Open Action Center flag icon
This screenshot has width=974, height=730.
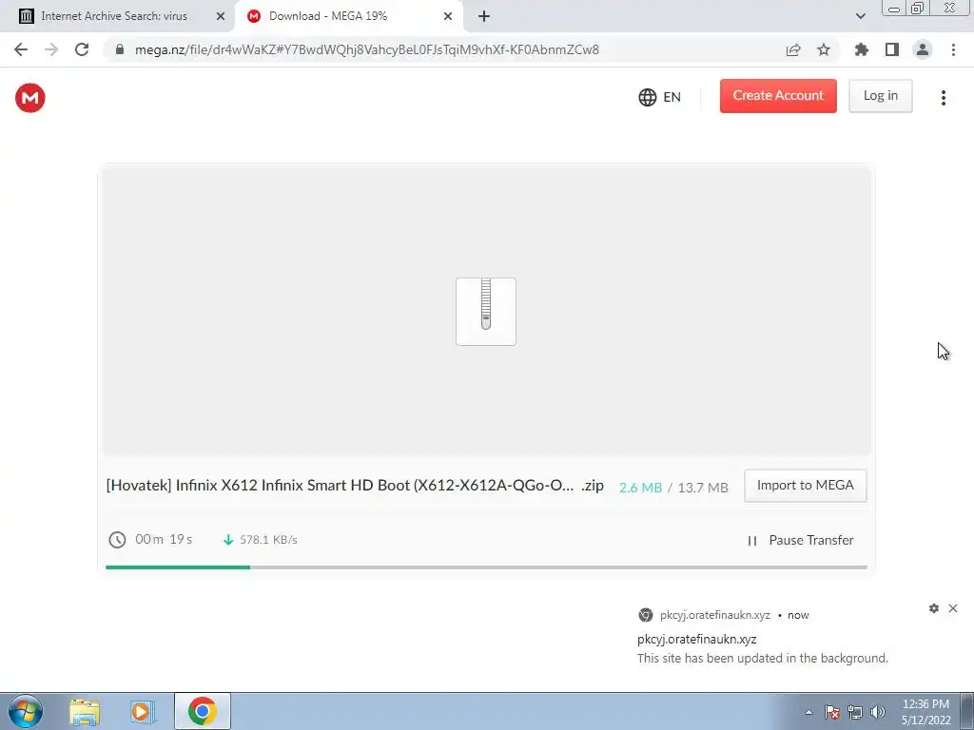832,713
